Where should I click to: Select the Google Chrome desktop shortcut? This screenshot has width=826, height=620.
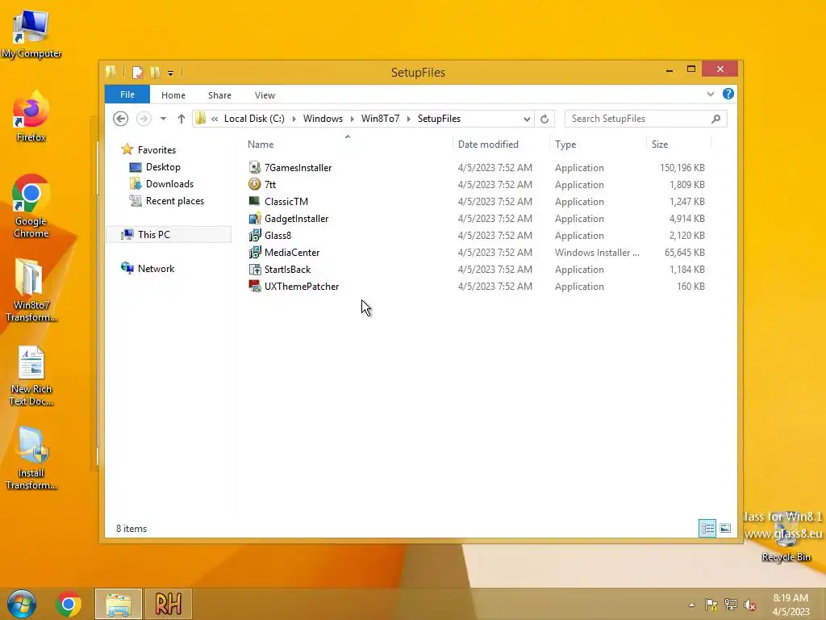(x=31, y=206)
